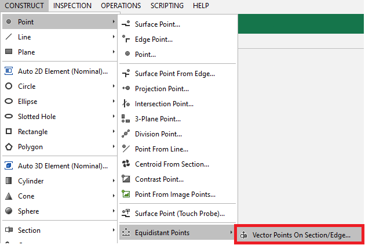Click the Centroid From Section icon
This screenshot has width=365, height=245.
[126, 164]
